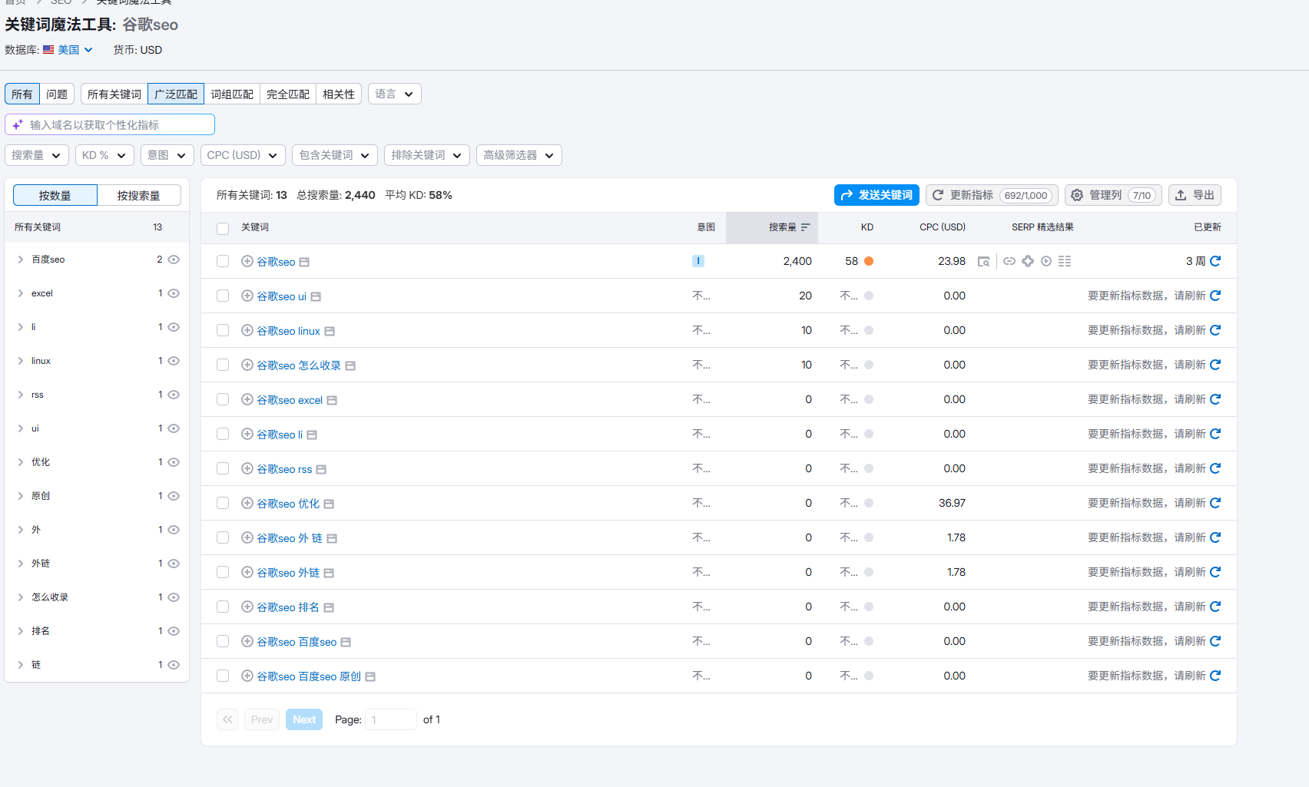Click the KD column header
Image resolution: width=1309 pixels, height=787 pixels.
click(867, 227)
